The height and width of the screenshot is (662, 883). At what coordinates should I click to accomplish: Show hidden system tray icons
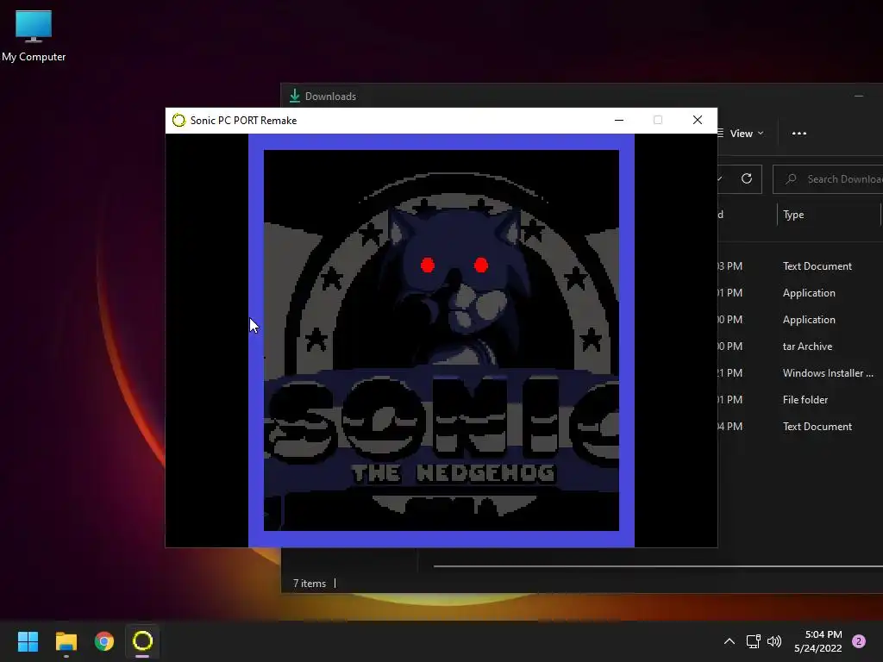730,641
